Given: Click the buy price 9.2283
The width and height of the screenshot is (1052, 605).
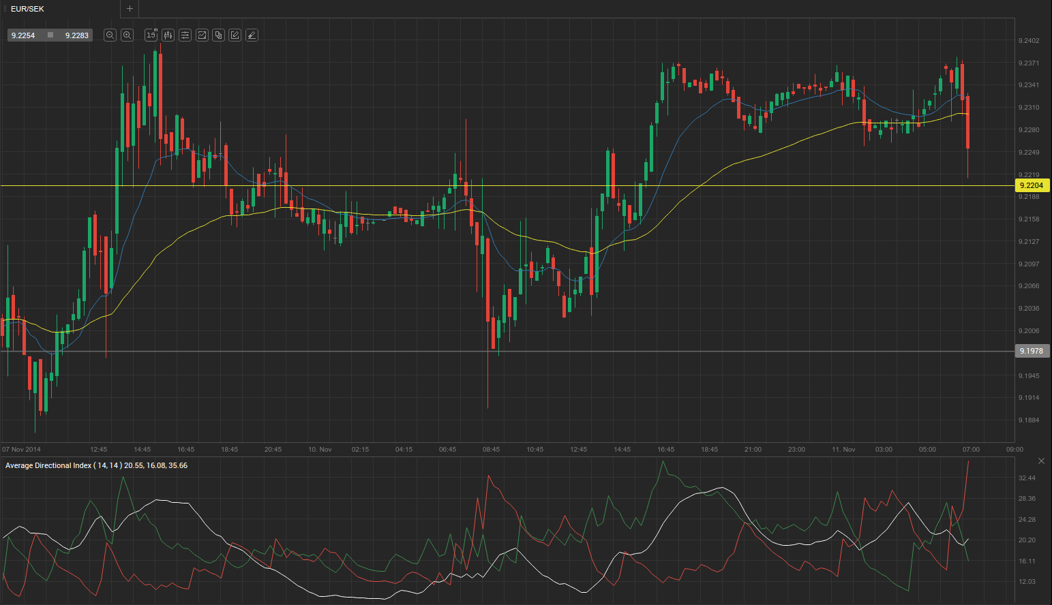Looking at the screenshot, I should [76, 35].
